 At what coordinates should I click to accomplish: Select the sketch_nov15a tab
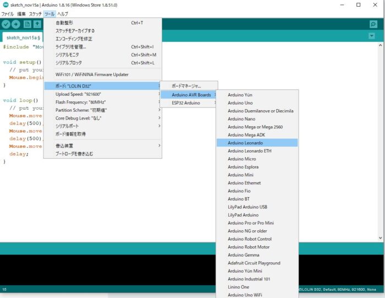click(23, 37)
